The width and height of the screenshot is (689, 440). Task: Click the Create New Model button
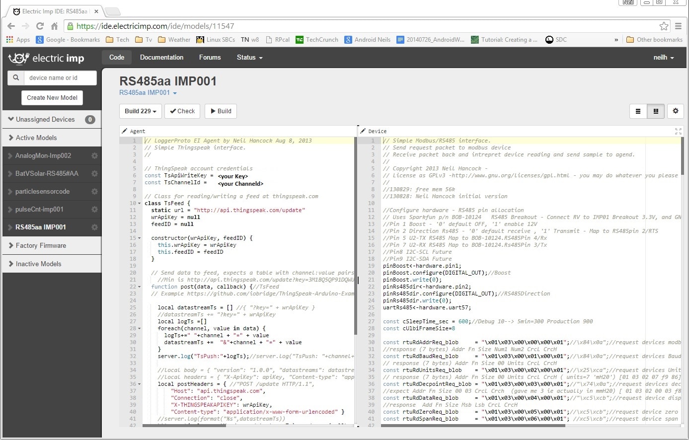tap(52, 98)
